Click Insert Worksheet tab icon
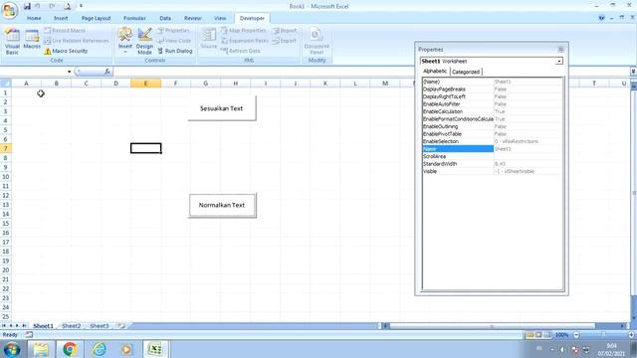 tap(121, 325)
